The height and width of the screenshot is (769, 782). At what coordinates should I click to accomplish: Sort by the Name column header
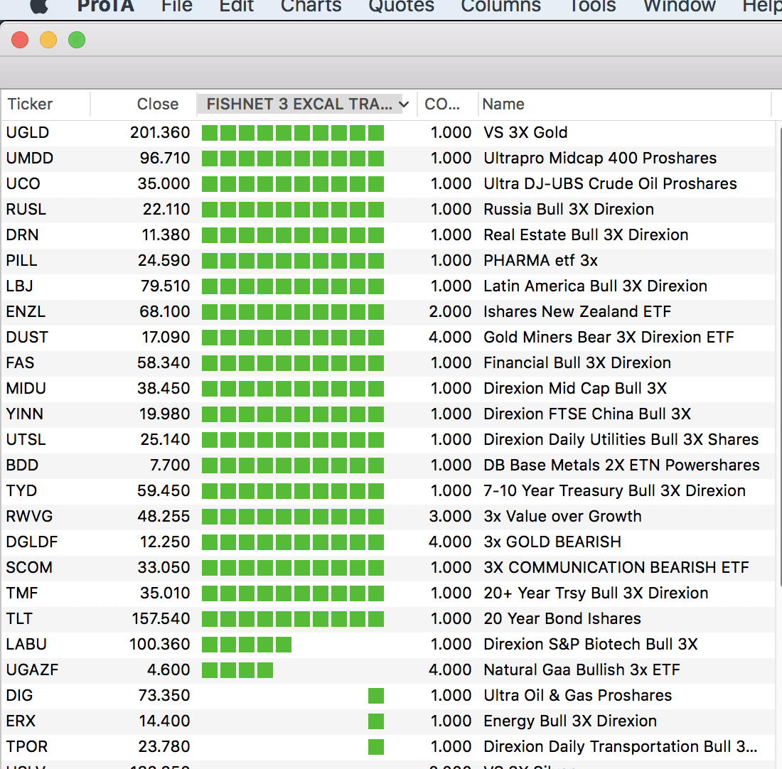[503, 104]
